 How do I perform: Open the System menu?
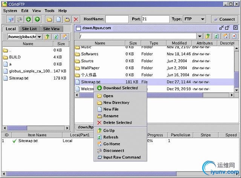point(10,11)
